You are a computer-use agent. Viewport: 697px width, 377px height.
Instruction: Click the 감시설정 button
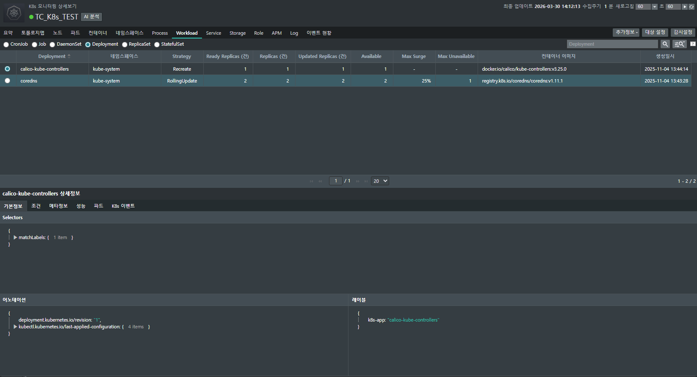coord(683,32)
